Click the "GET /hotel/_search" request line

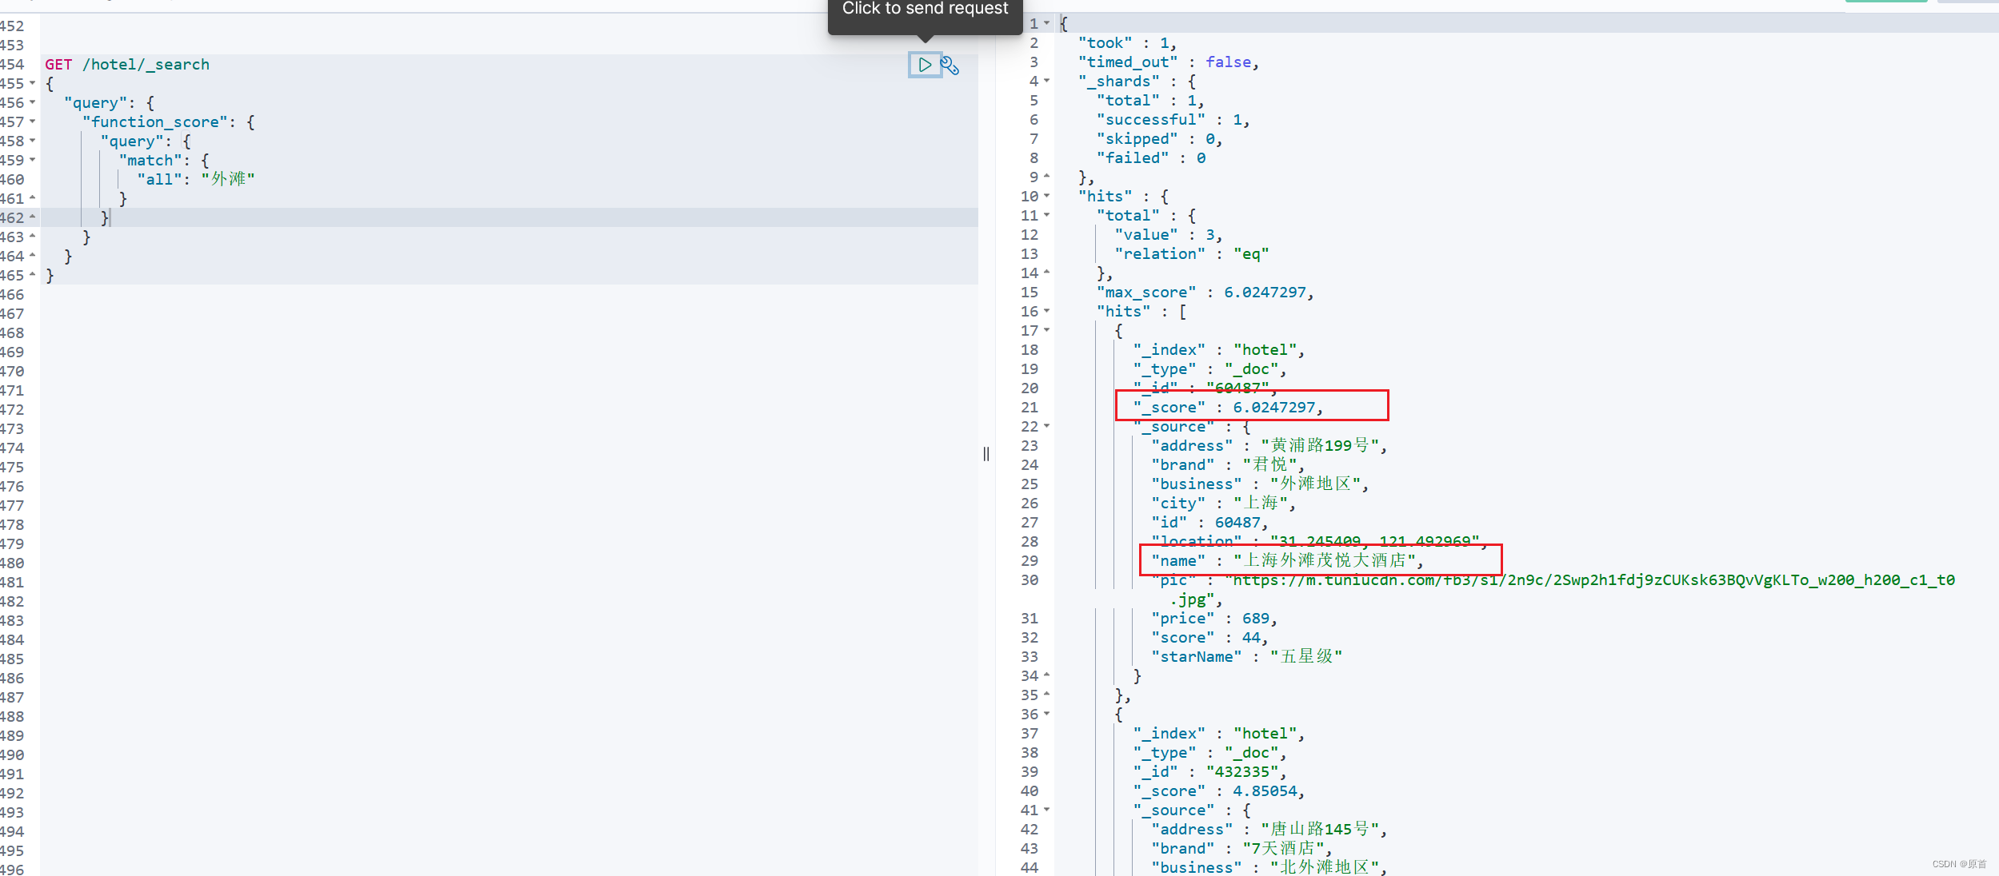click(x=127, y=65)
